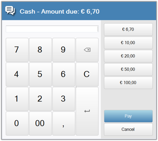Tap the 5 key on keypad

[x=40, y=74]
